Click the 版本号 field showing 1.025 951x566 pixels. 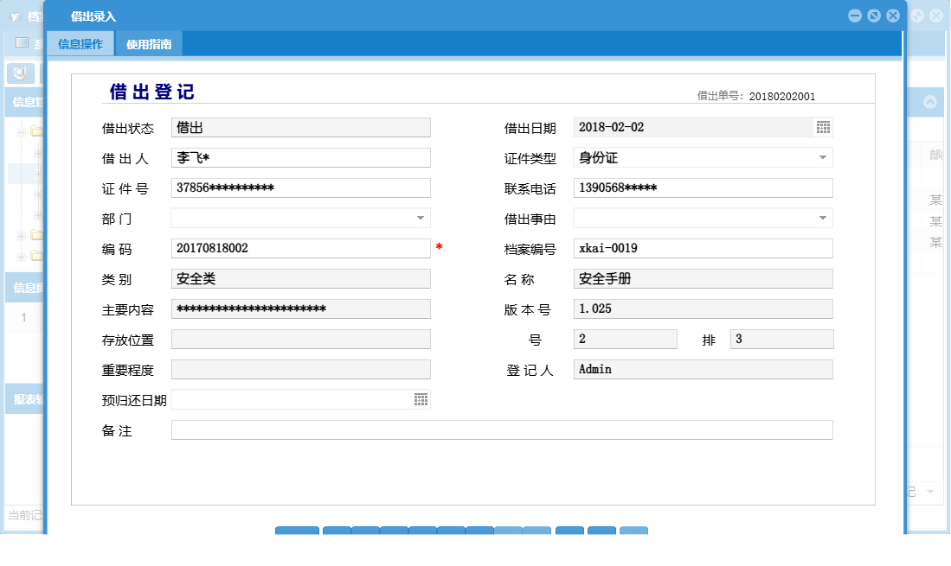pyautogui.click(x=703, y=308)
